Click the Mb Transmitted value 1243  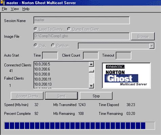(x=82, y=104)
